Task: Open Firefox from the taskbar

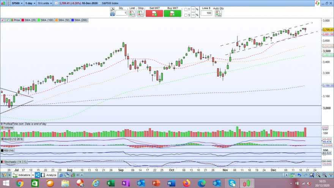Action: click(x=186, y=183)
